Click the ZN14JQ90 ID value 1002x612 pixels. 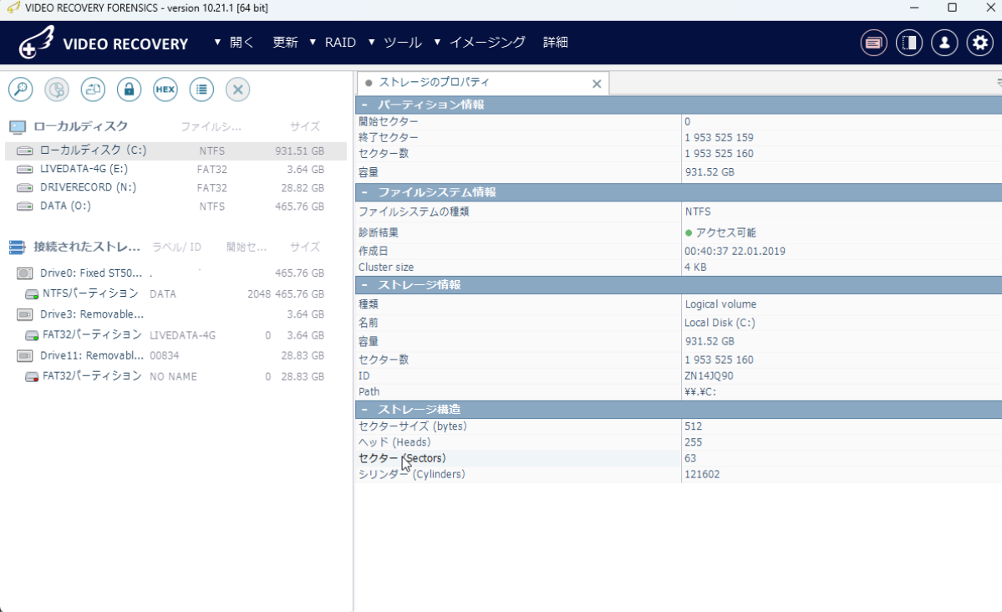[x=709, y=376]
